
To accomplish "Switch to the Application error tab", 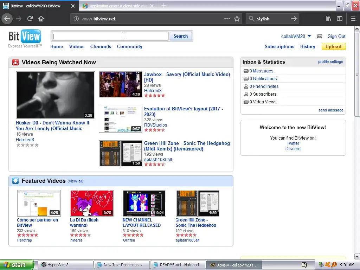I will coord(117,6).
